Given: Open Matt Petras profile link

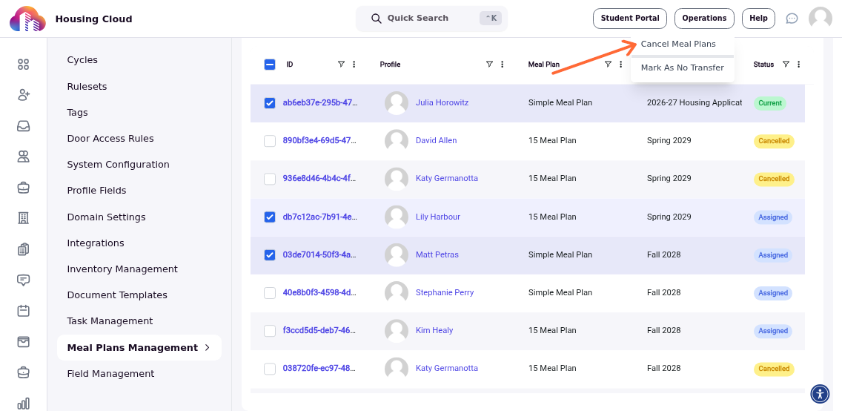Looking at the screenshot, I should 437,254.
